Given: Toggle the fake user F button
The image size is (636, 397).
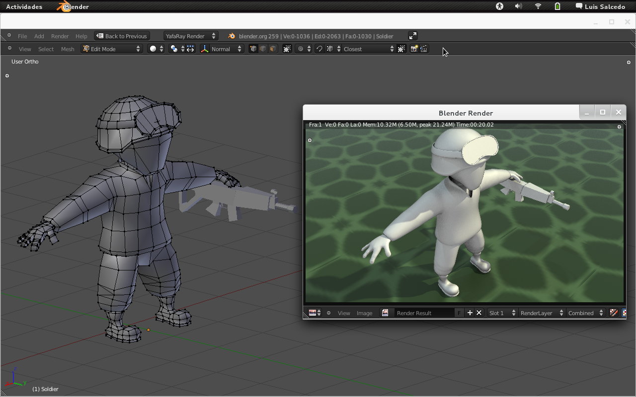Looking at the screenshot, I should click(459, 313).
